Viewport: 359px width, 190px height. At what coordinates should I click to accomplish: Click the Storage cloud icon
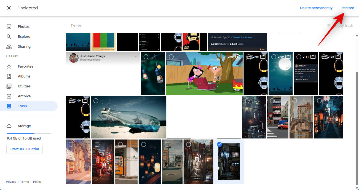click(x=9, y=126)
